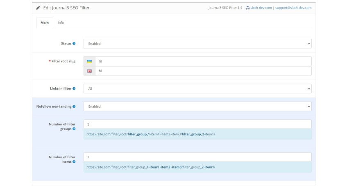The image size is (349, 186).
Task: Click the 'Number of filter items' label
Action: (x=62, y=159)
